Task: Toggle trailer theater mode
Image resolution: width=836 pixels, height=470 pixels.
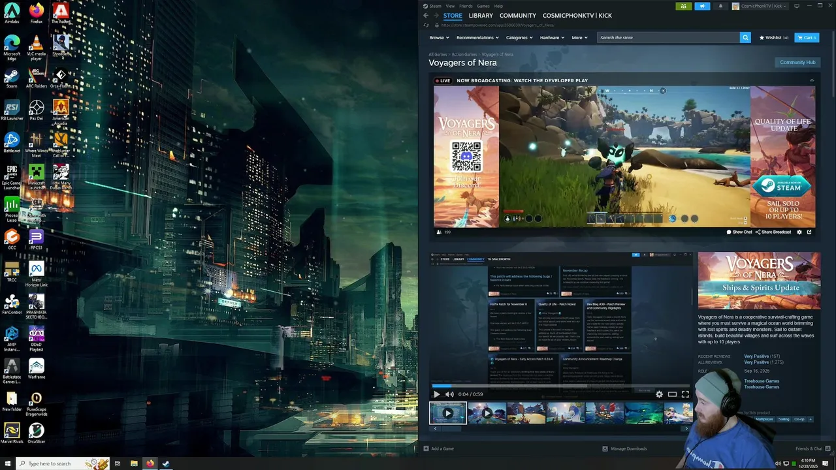Action: tap(672, 394)
